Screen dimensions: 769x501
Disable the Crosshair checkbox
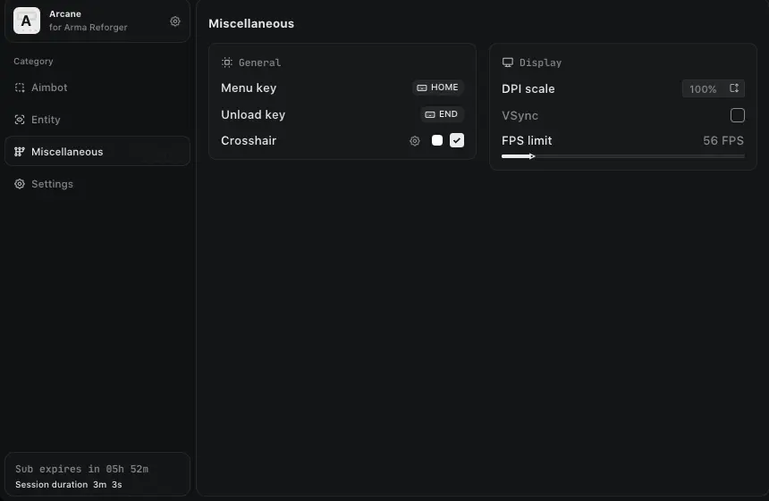[x=457, y=140]
